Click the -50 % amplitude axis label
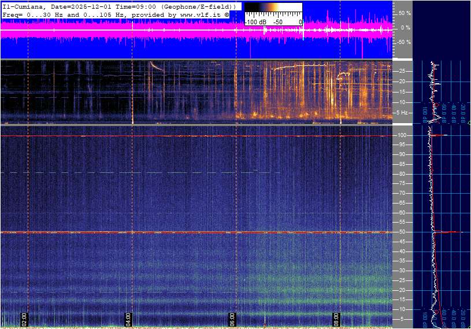Viewport: 471px width, 329px height. pos(403,42)
